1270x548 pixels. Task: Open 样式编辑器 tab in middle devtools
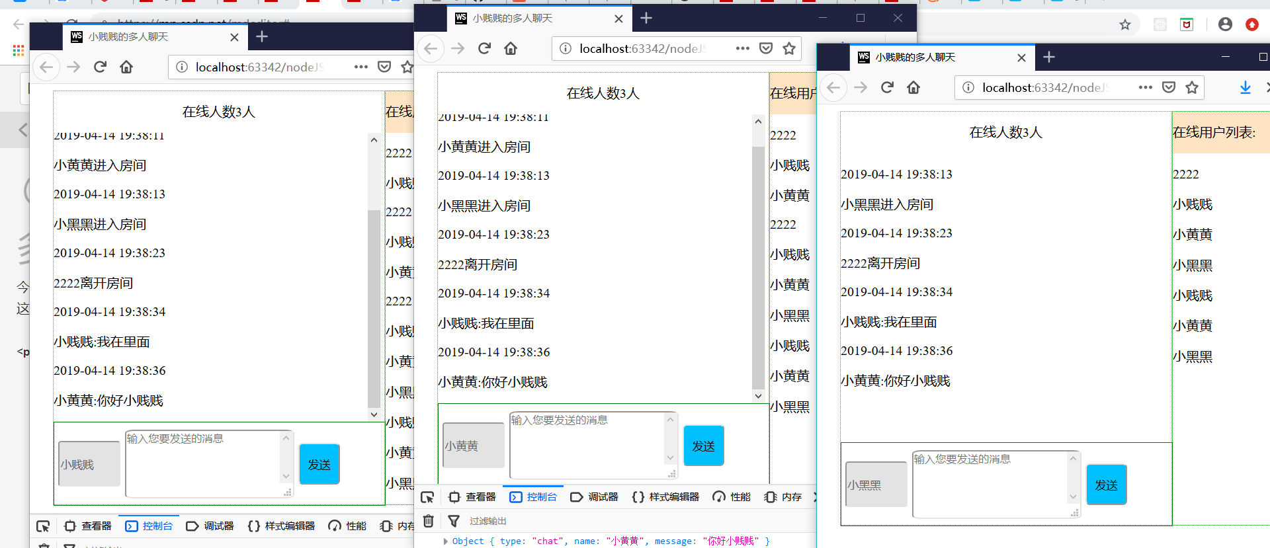665,497
